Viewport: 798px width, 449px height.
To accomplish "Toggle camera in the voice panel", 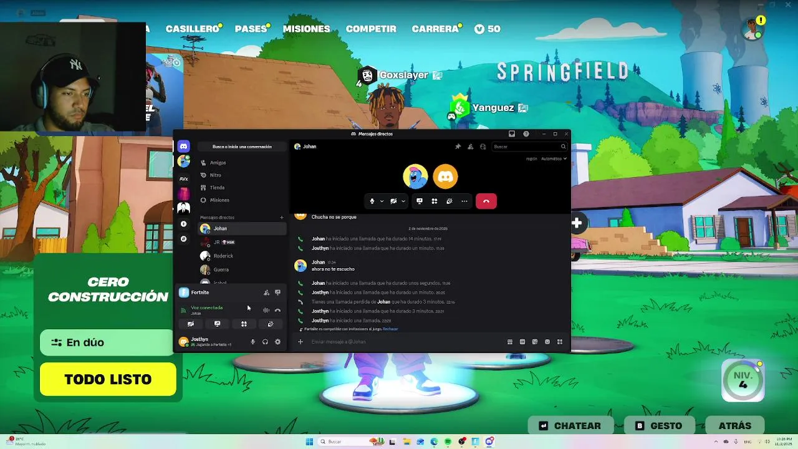I will pyautogui.click(x=191, y=324).
